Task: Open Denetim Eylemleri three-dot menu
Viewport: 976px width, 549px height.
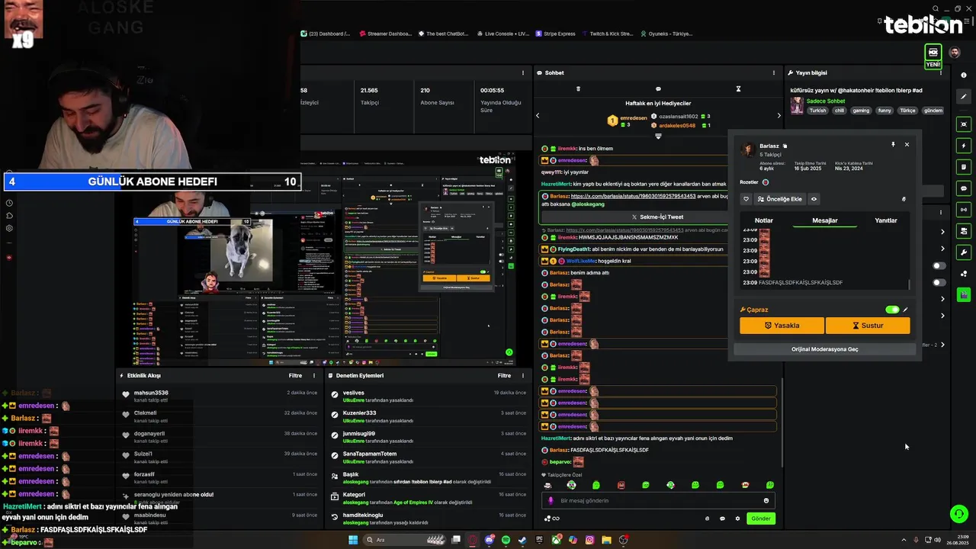Action: [x=522, y=376]
